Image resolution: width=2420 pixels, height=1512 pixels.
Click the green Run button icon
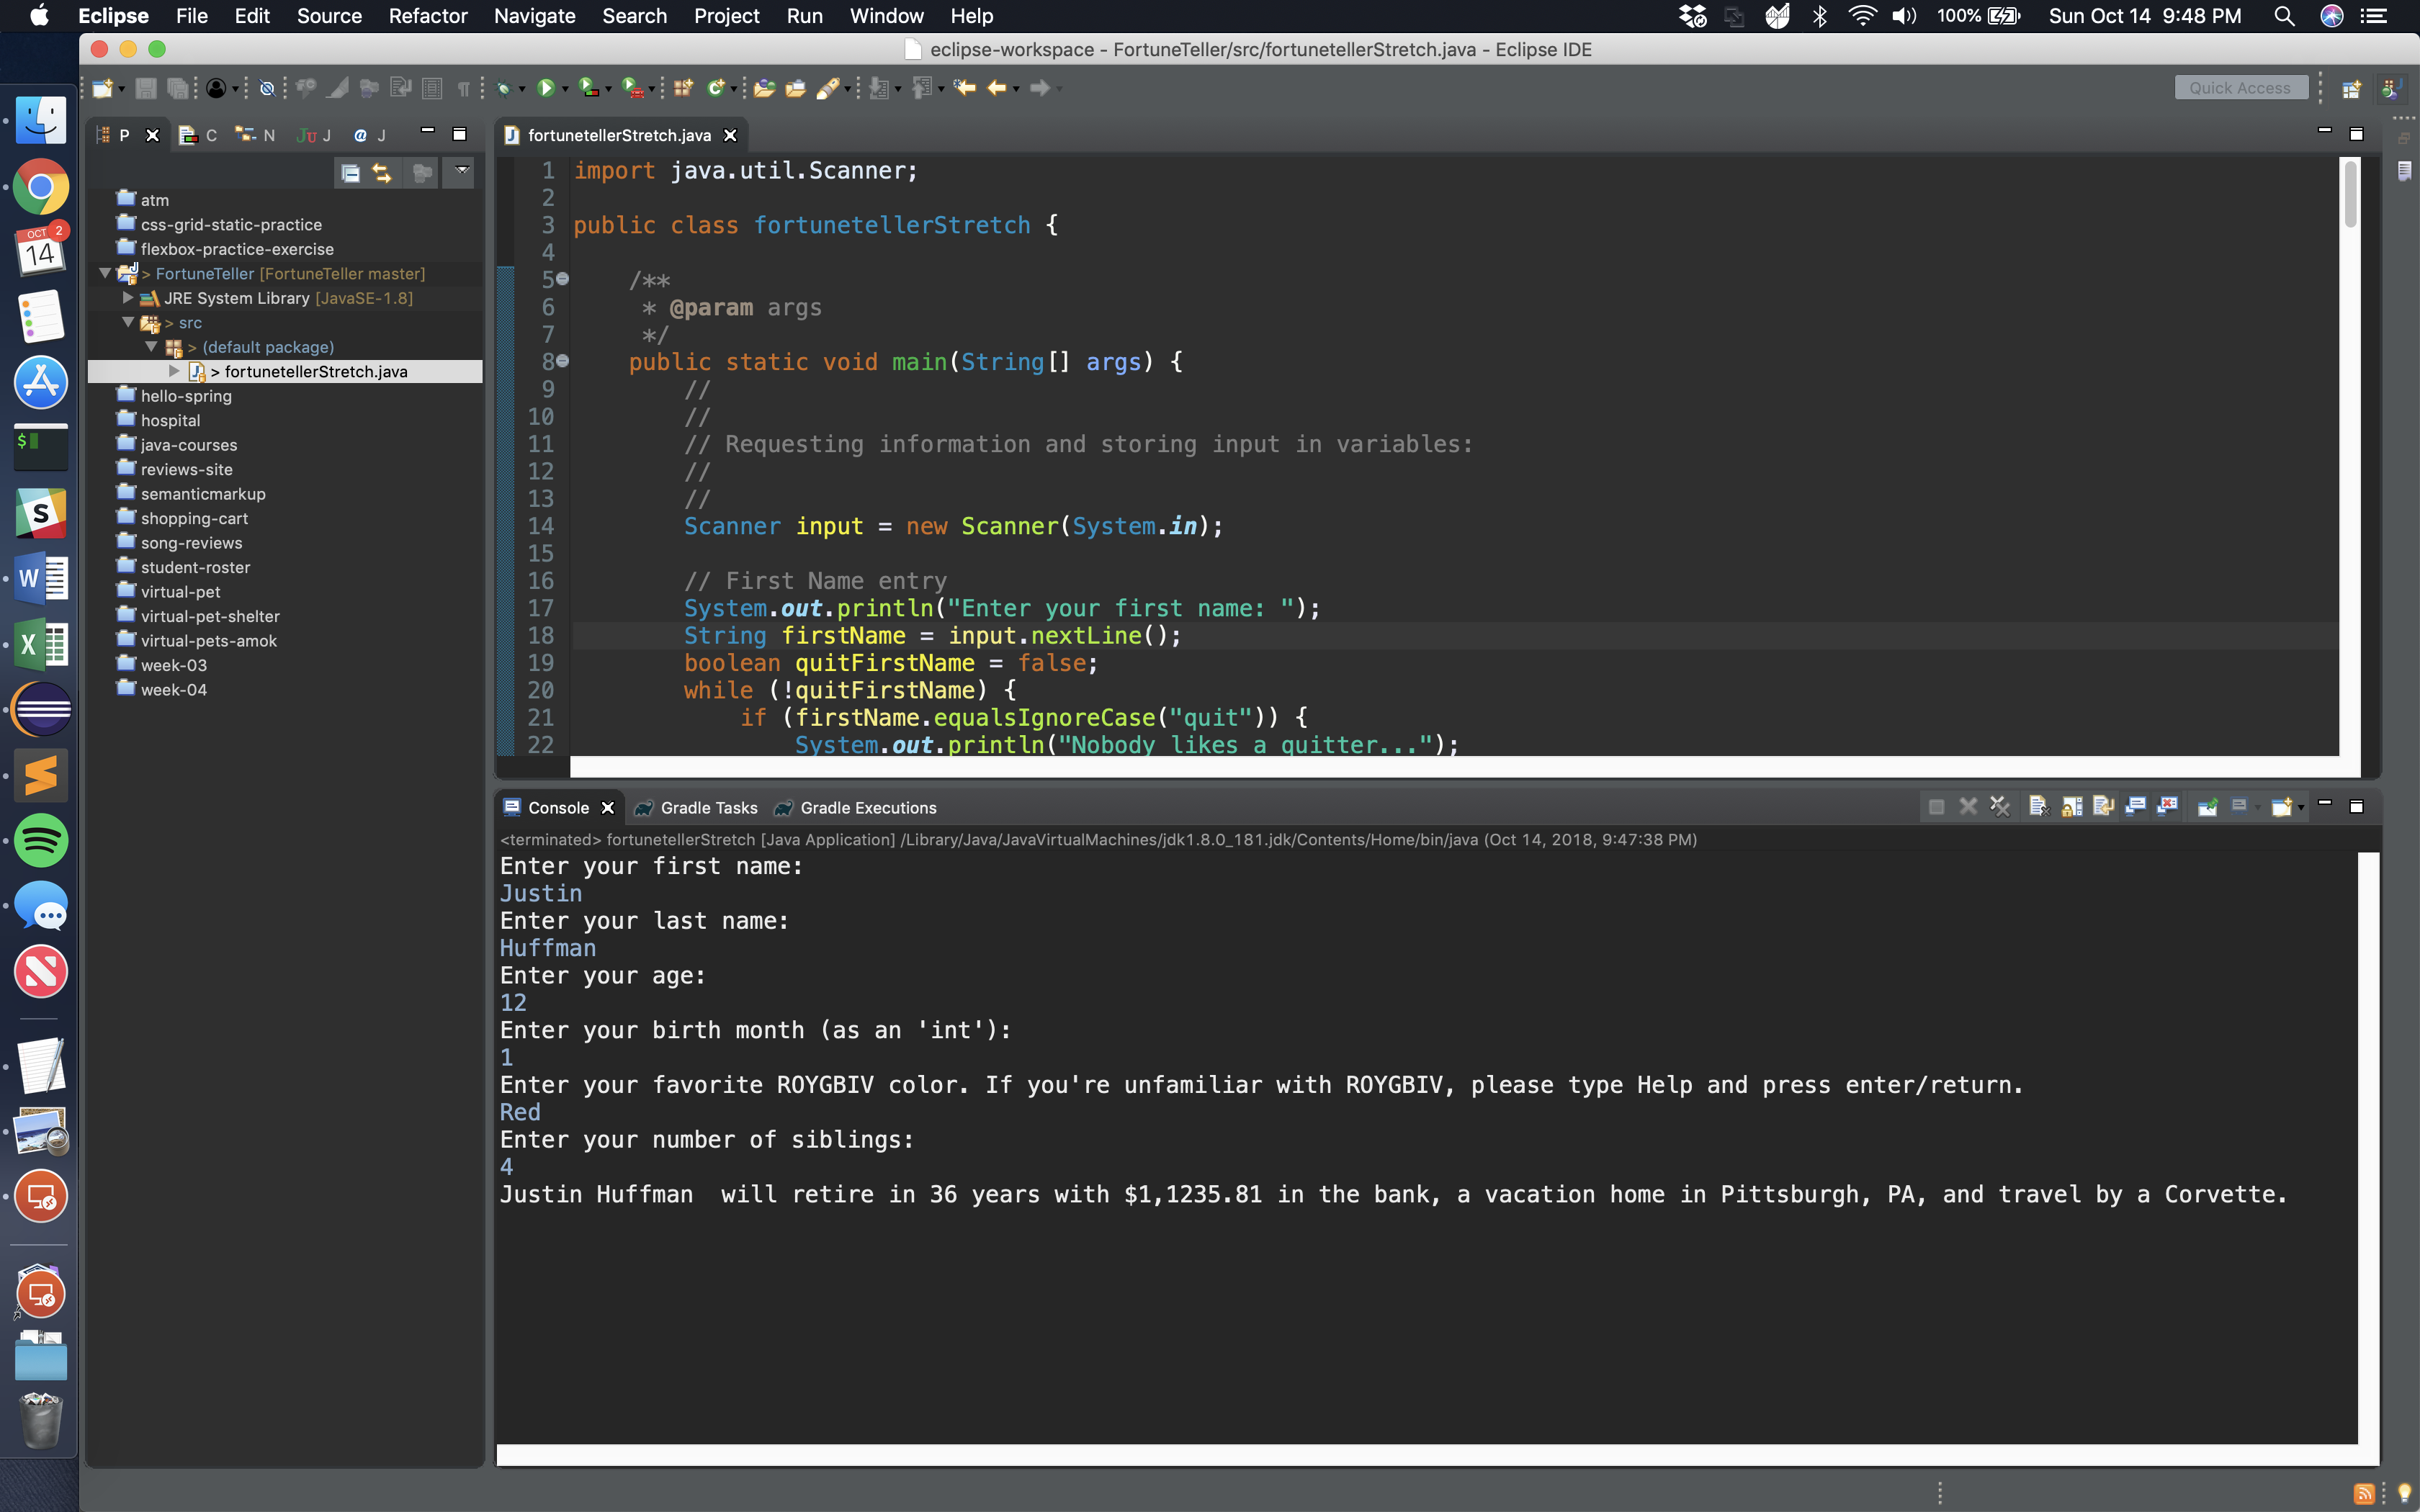(x=545, y=88)
